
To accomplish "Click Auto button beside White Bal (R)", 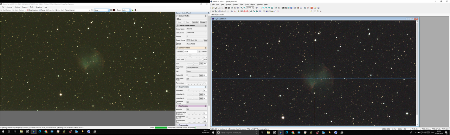I will tap(201, 94).
